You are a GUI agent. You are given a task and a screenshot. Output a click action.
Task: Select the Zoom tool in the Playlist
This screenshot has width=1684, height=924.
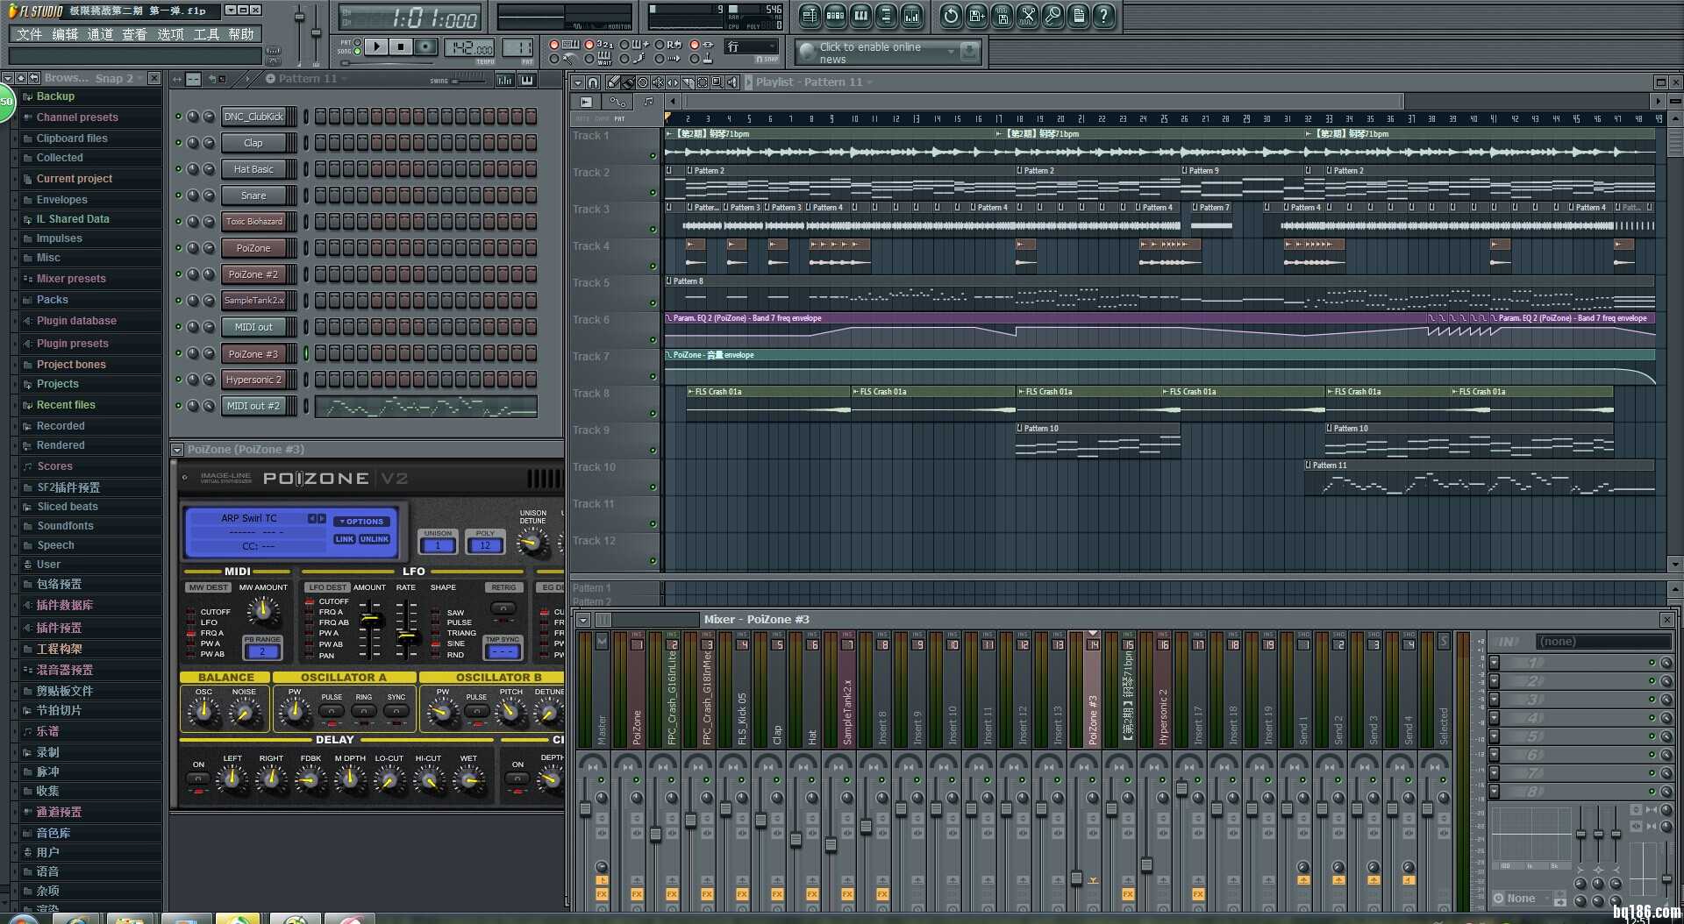[717, 82]
